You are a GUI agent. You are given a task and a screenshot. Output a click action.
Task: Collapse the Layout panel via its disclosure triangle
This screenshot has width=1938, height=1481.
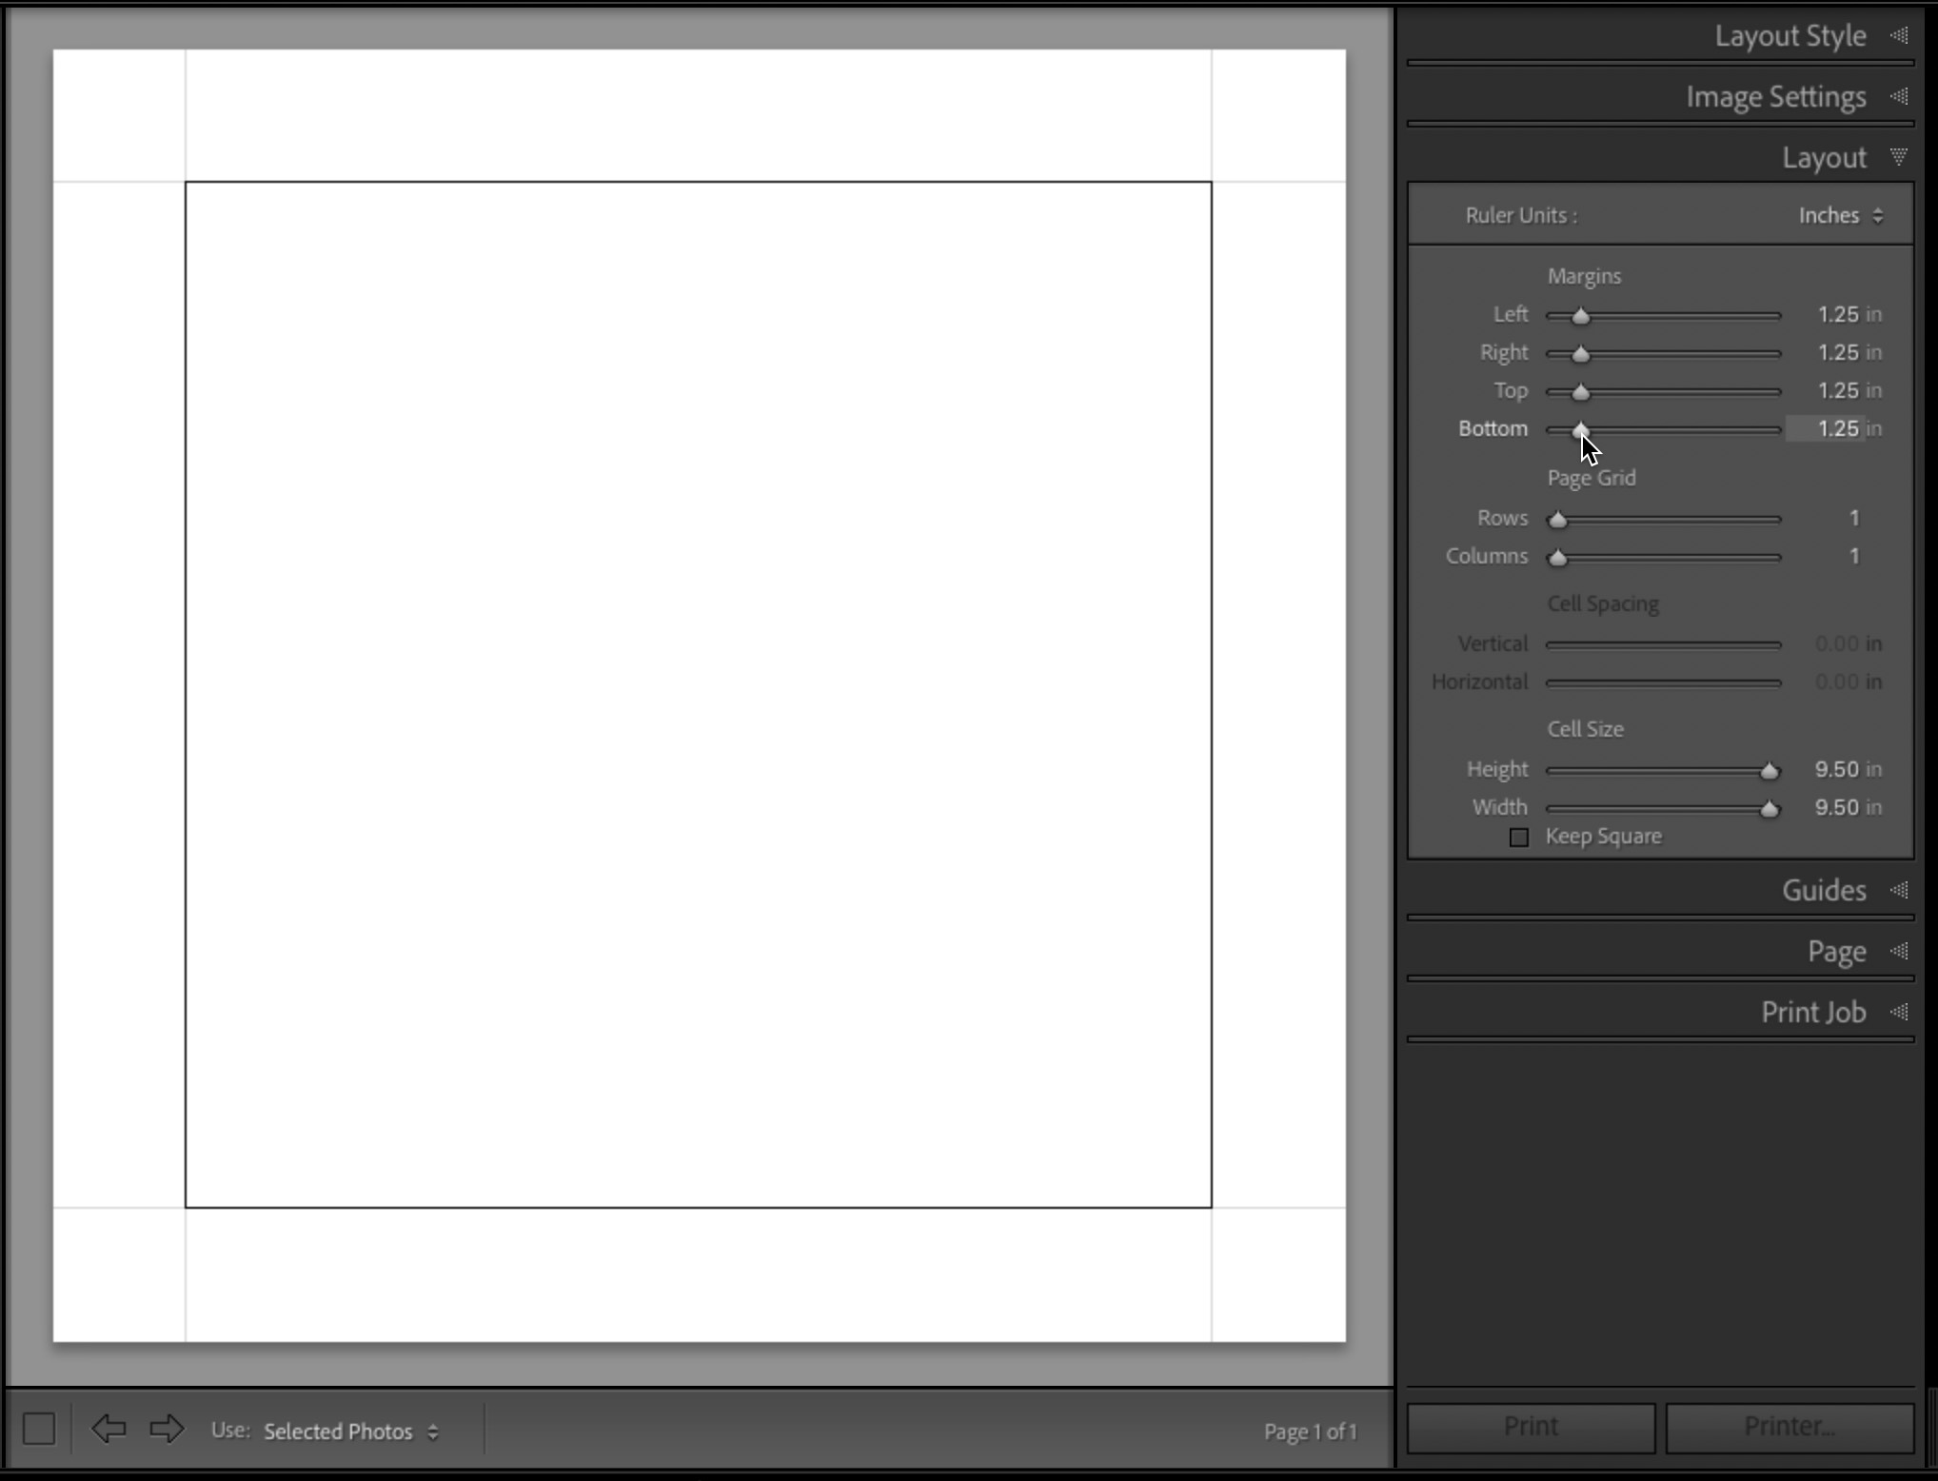(x=1900, y=157)
